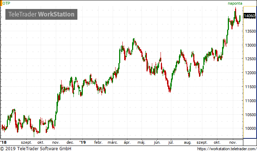Click the current price tag 14060
Image resolution: width=257 pixels, height=152 pixels.
click(x=249, y=16)
